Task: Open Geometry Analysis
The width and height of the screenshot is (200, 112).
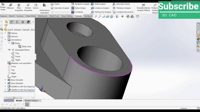Action: [x=60, y=8]
